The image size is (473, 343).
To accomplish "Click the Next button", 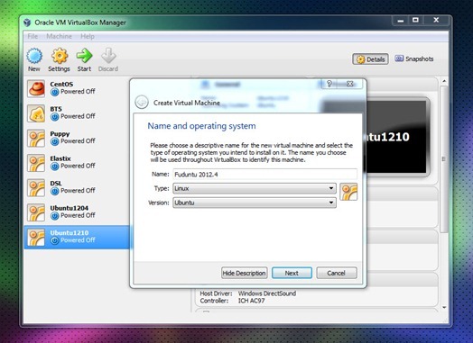I will tap(292, 273).
